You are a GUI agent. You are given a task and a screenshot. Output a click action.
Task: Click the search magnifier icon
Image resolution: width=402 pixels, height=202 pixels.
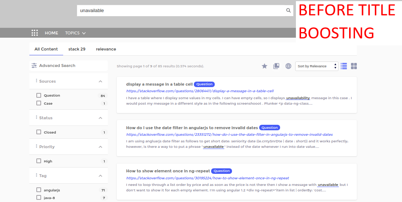coord(289,11)
